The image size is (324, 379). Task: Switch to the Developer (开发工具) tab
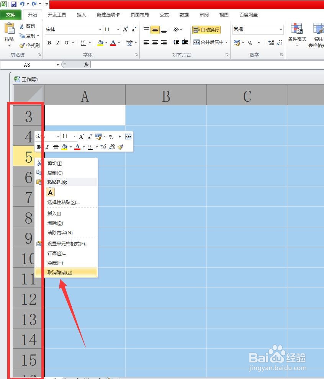tap(57, 15)
